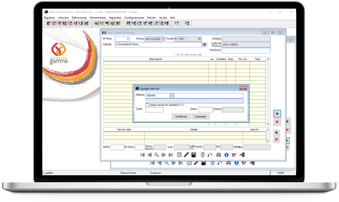
Task: Click the green-dot toolbar icon
Action: 177,24
